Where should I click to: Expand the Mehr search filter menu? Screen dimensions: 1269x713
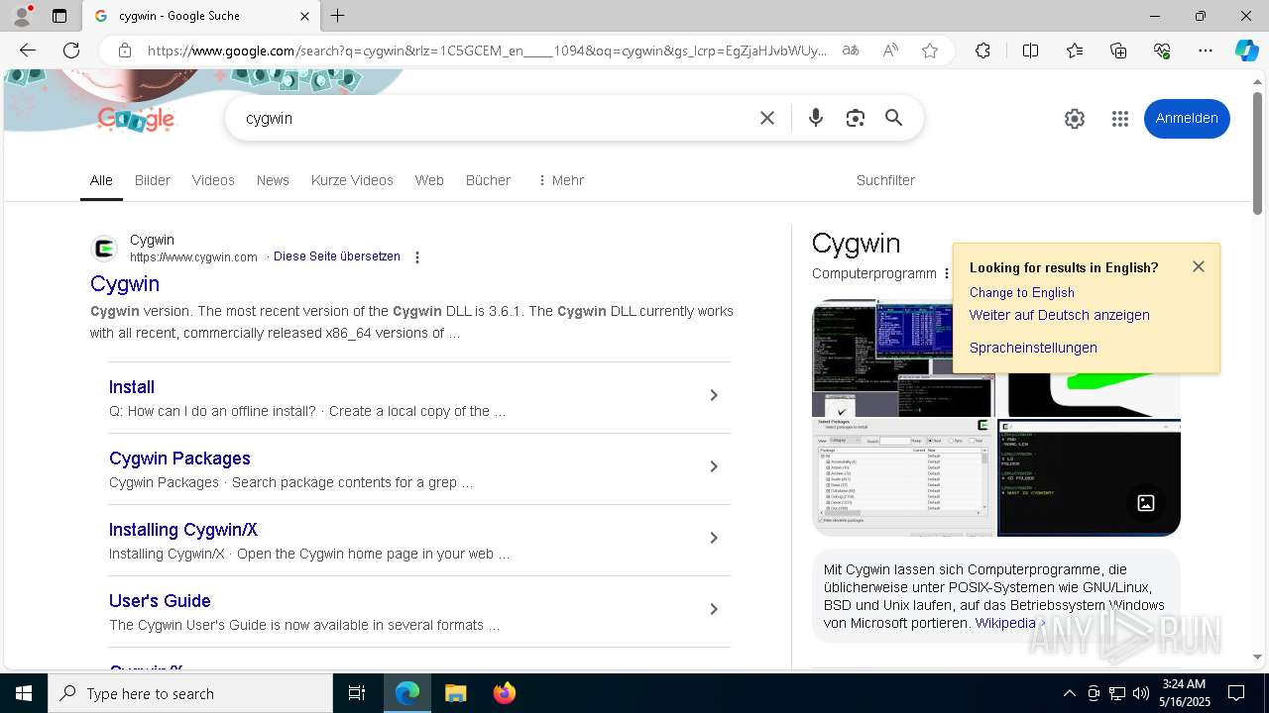(560, 180)
